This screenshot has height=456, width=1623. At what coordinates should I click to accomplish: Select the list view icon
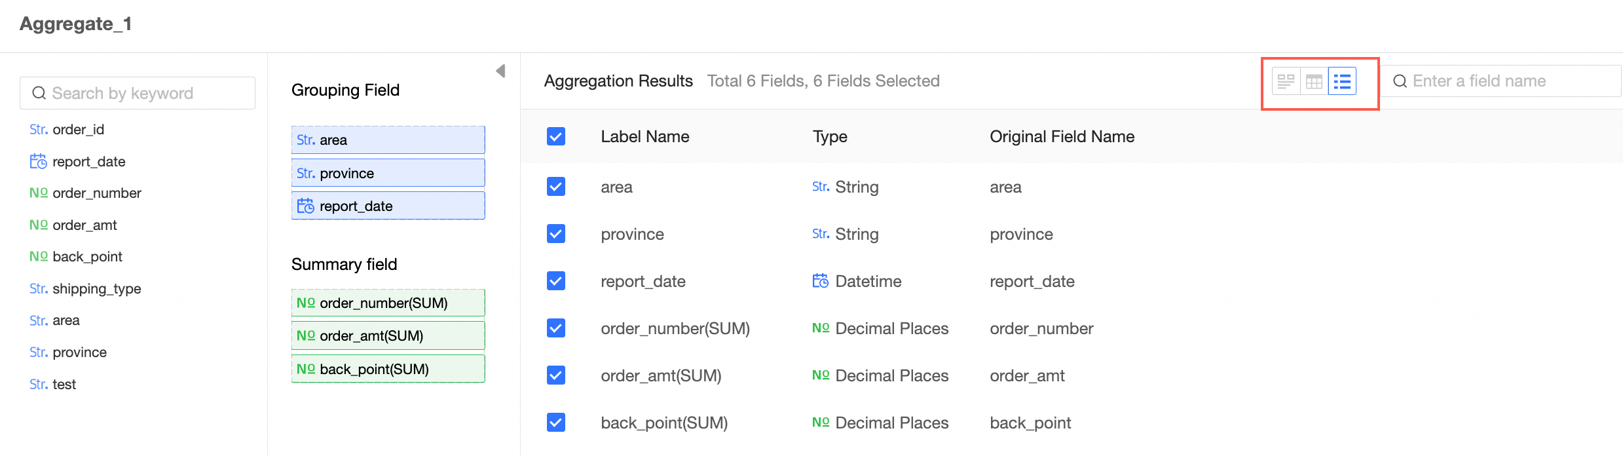click(1342, 81)
